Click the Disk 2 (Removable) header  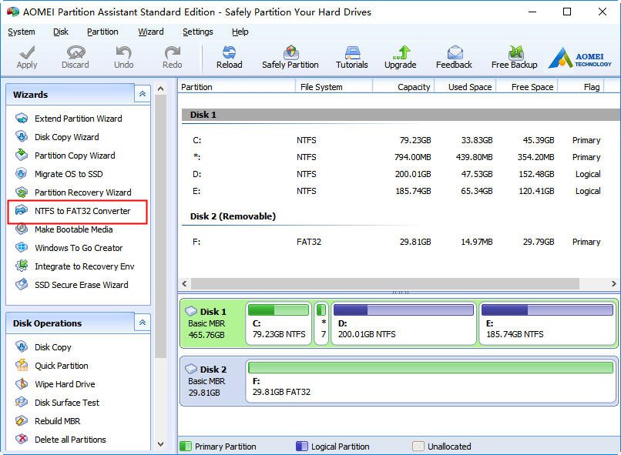point(233,216)
